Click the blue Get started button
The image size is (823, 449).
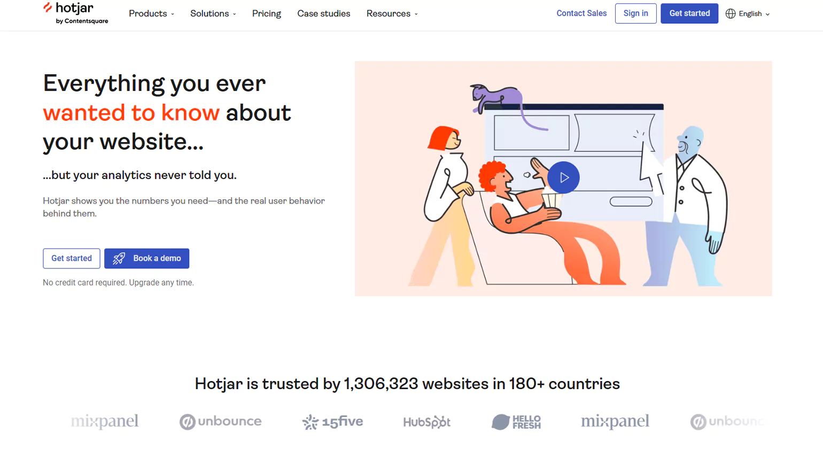coord(689,13)
